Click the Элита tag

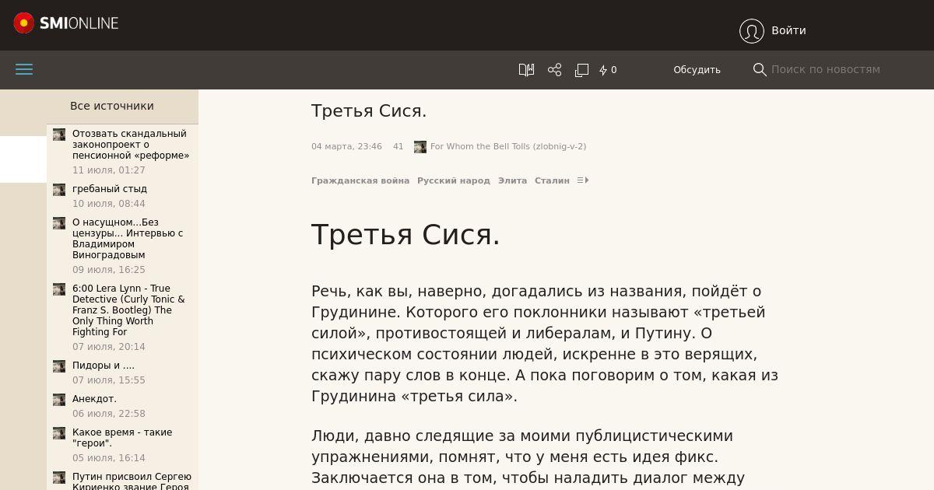tap(512, 180)
